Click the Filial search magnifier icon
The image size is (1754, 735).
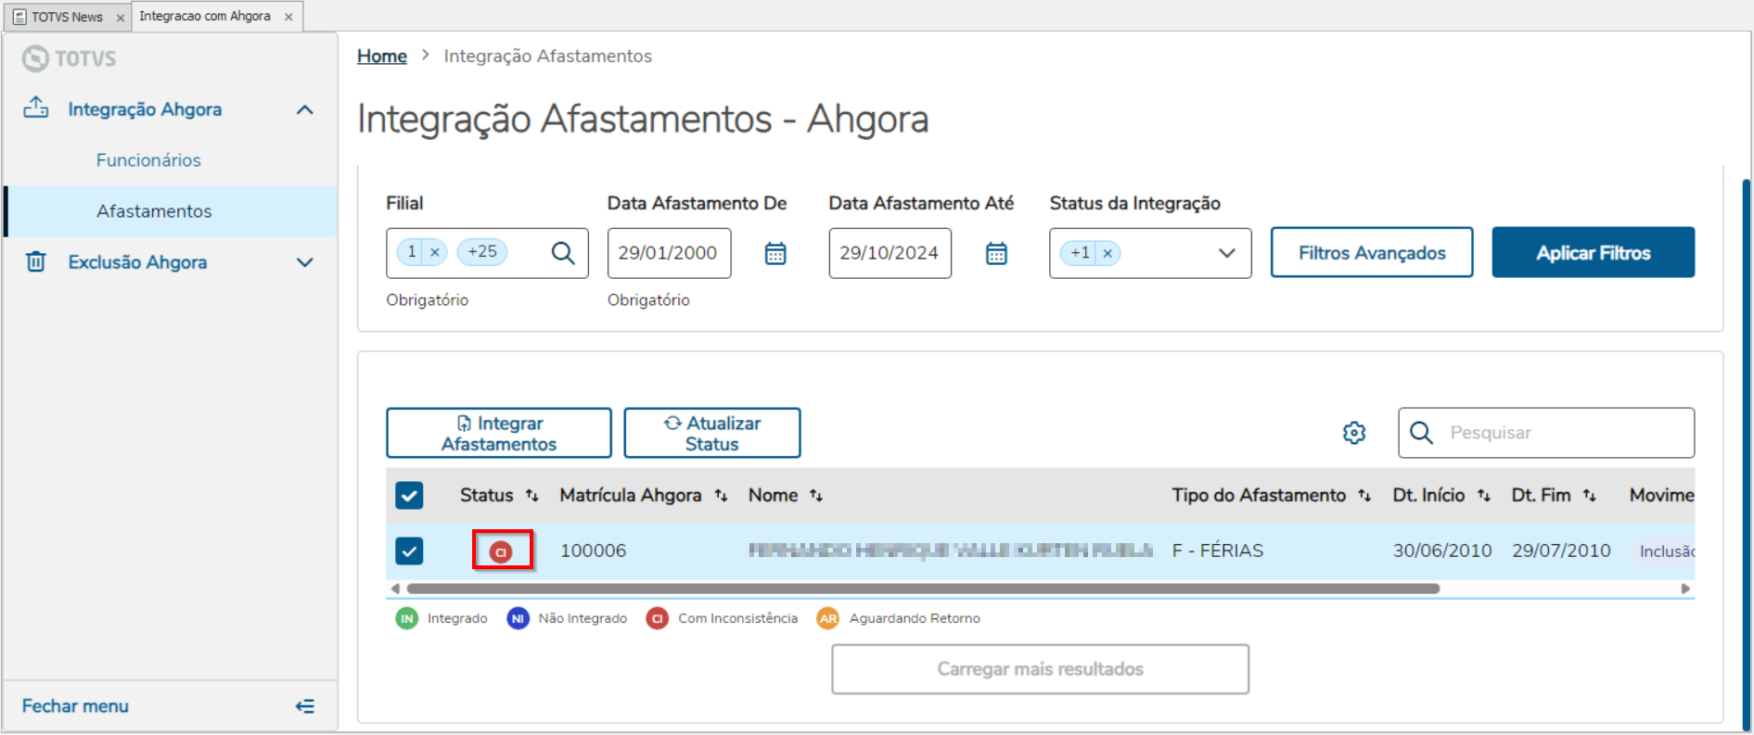click(563, 252)
